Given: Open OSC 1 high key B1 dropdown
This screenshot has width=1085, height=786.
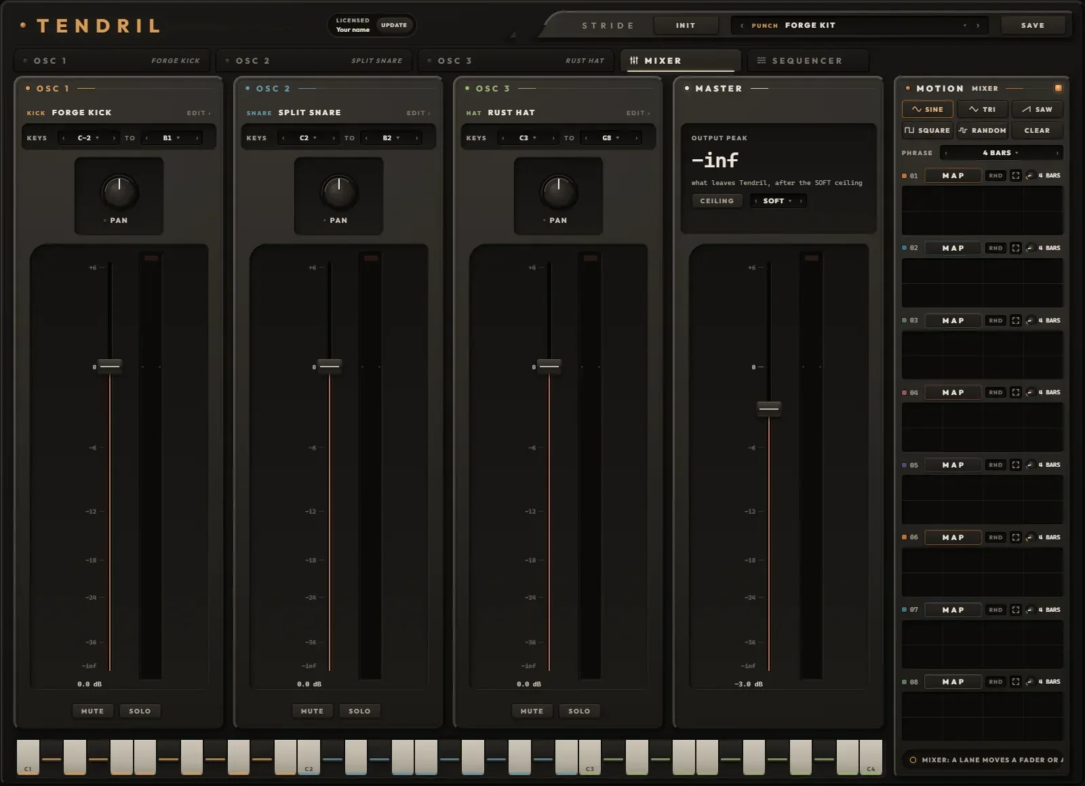Looking at the screenshot, I should pyautogui.click(x=172, y=138).
